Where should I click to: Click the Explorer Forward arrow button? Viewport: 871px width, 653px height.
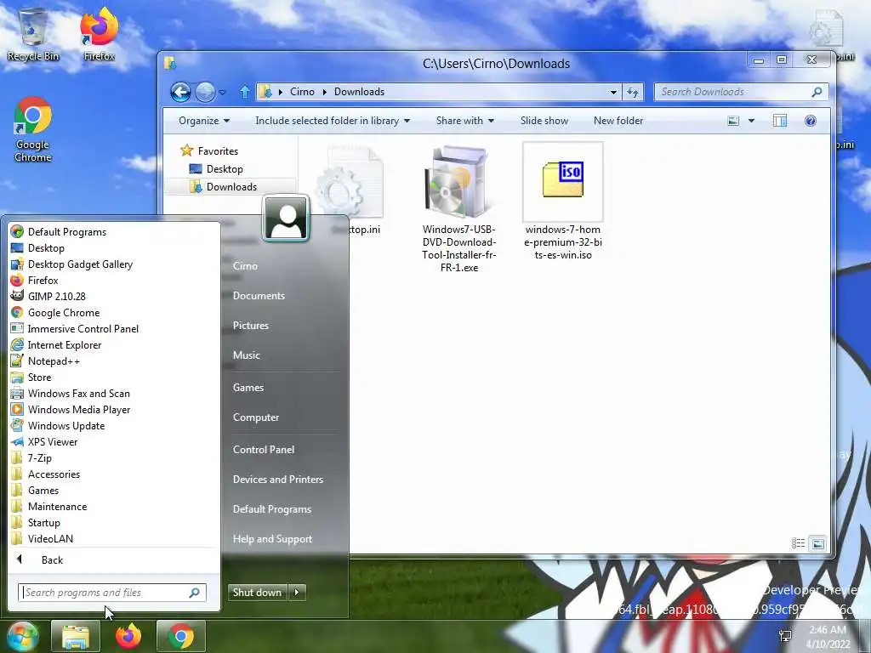[x=205, y=92]
